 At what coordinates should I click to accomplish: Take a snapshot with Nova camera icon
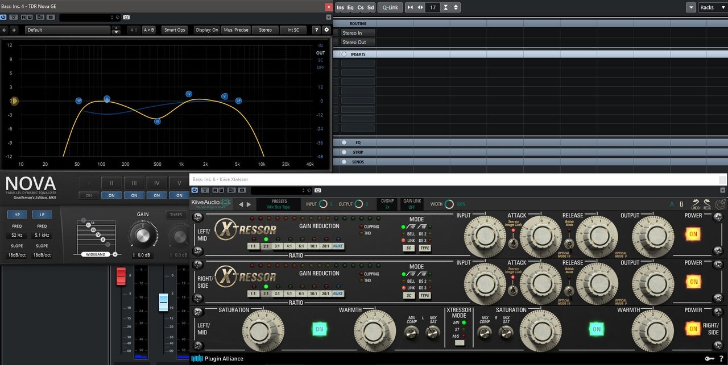point(126,18)
